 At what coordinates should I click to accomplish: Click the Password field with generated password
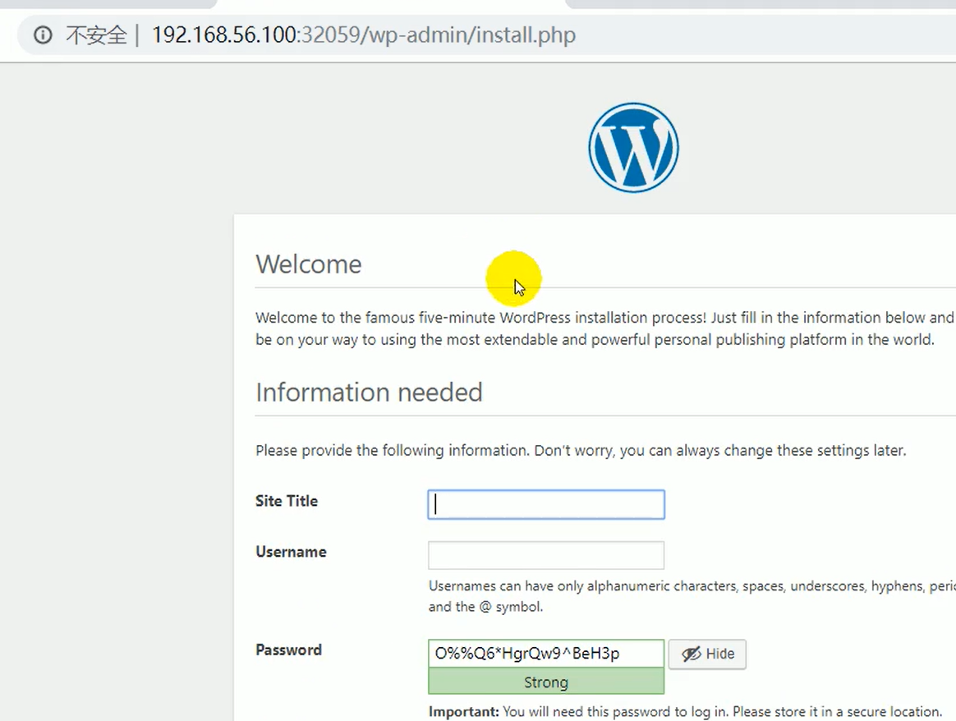(546, 654)
